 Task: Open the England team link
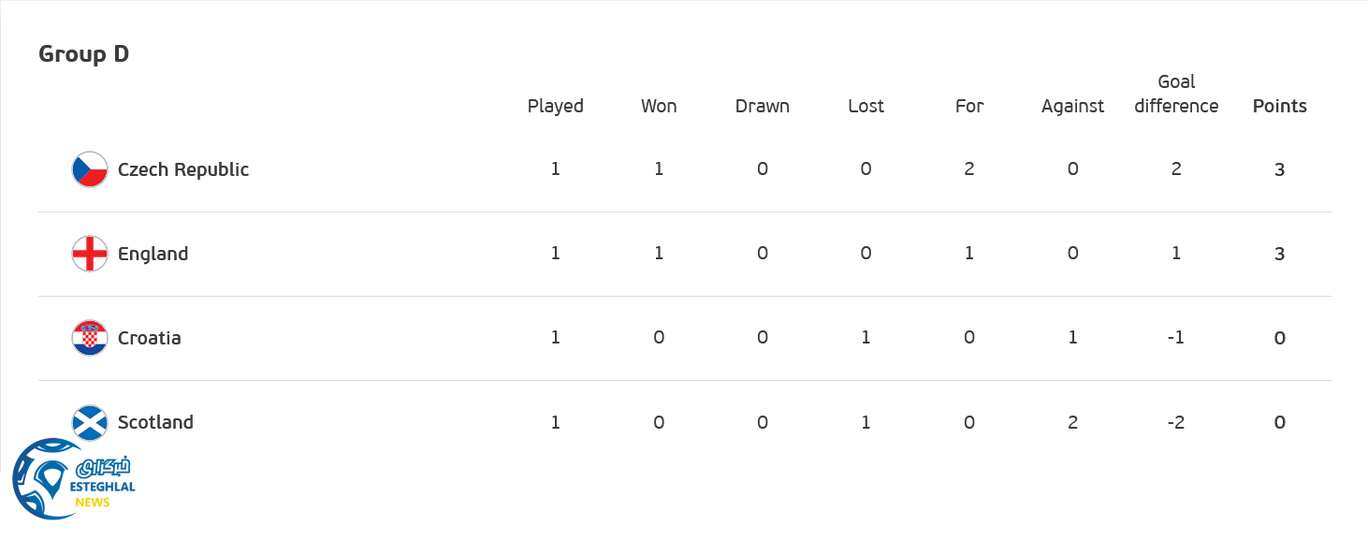pos(153,254)
